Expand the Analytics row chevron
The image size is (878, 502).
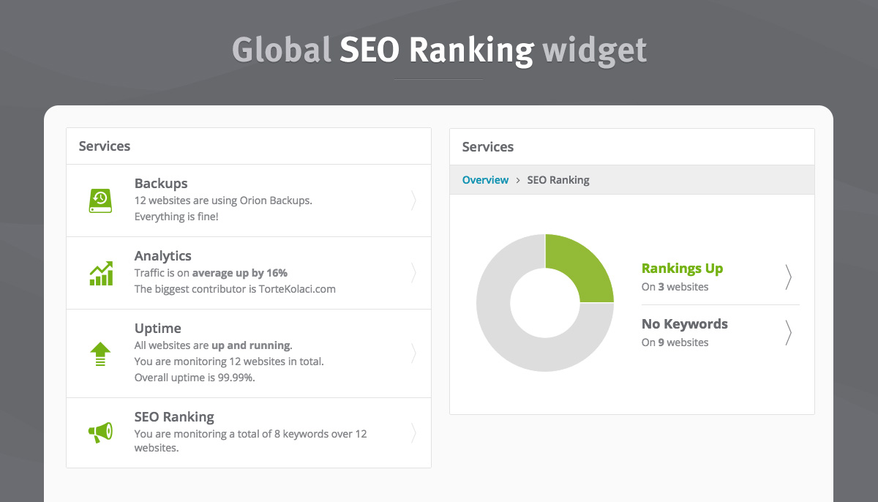point(413,273)
